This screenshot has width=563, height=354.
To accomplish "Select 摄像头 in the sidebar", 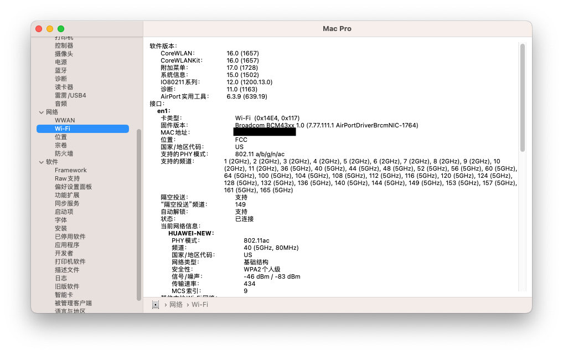I will [x=64, y=54].
